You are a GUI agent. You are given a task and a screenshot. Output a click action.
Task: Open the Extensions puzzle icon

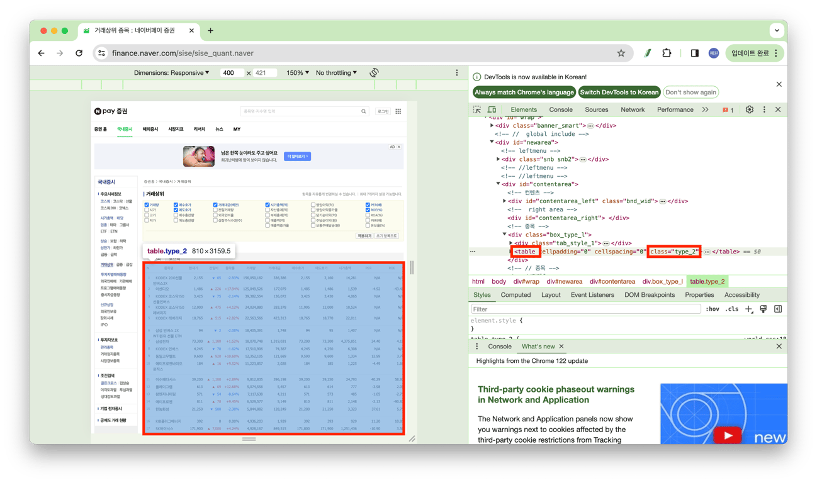click(667, 53)
